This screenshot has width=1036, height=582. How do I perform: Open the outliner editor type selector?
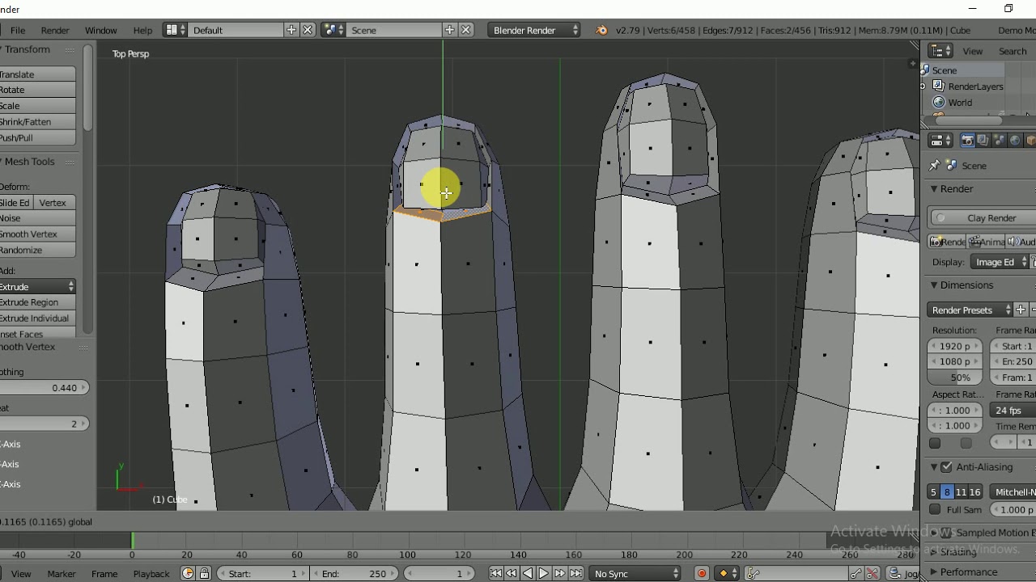click(940, 51)
